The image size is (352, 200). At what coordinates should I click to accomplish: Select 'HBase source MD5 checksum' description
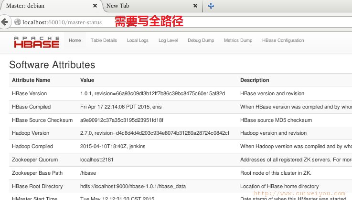(276, 120)
